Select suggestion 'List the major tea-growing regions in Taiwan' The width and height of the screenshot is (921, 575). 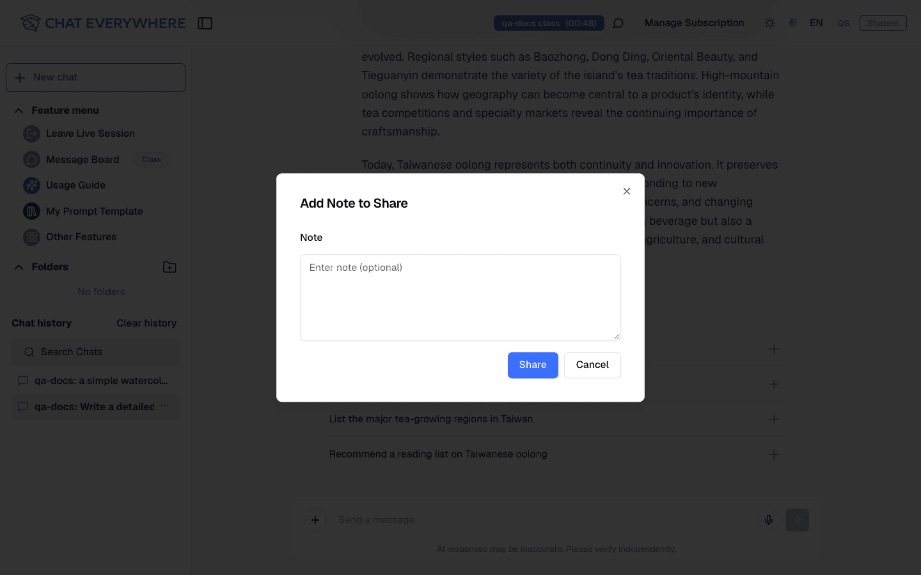pyautogui.click(x=431, y=419)
